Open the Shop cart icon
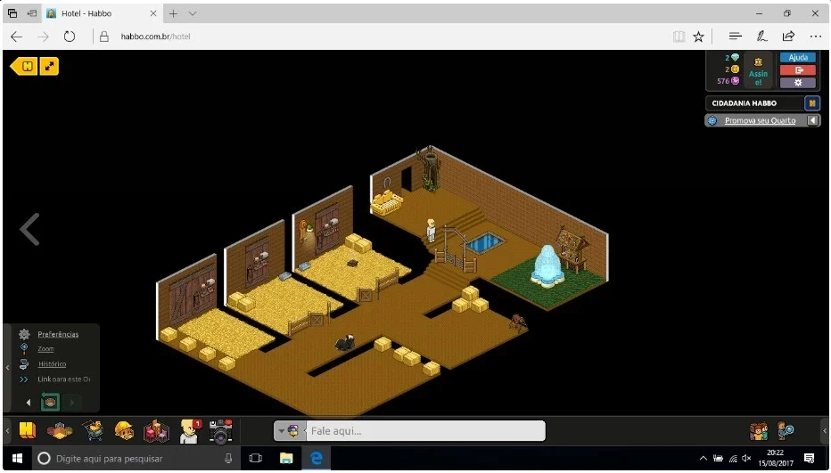 point(93,430)
